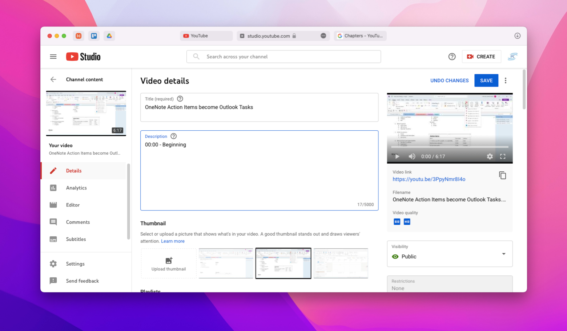This screenshot has width=567, height=331.
Task: Open the browser downloads icon
Action: pyautogui.click(x=518, y=36)
